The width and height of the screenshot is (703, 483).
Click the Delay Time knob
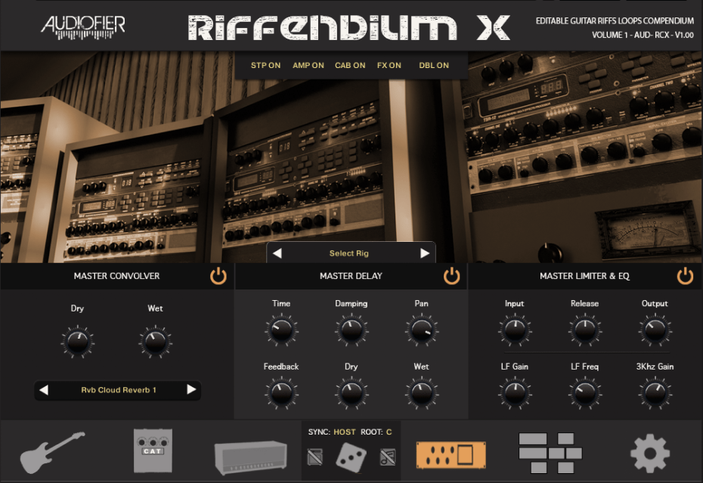[281, 330]
